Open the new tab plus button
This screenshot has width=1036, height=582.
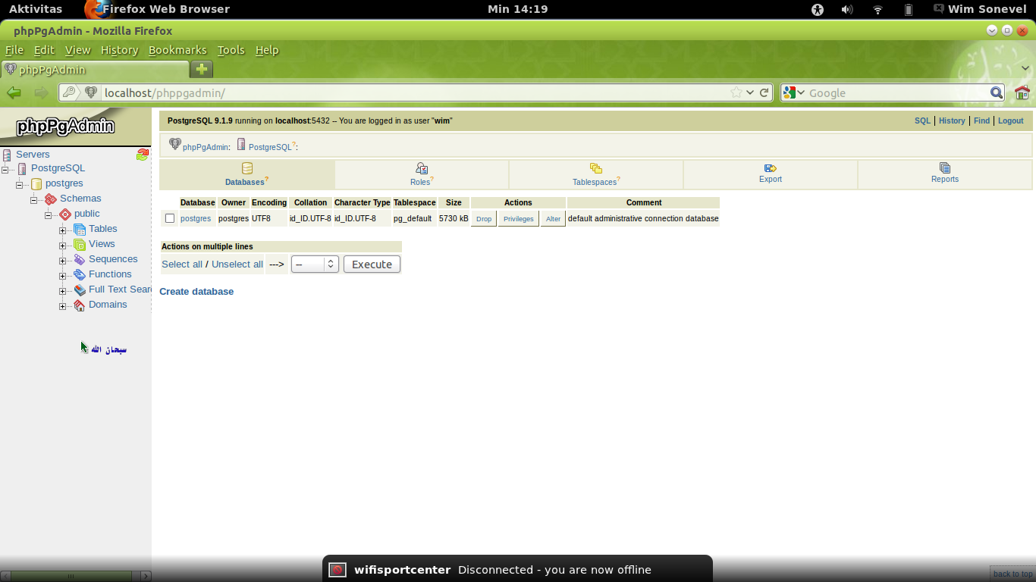point(202,69)
